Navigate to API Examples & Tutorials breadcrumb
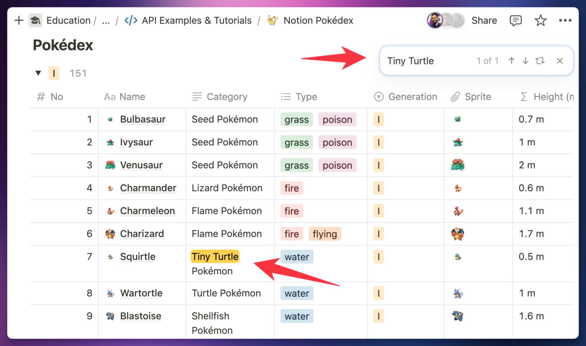 point(197,21)
